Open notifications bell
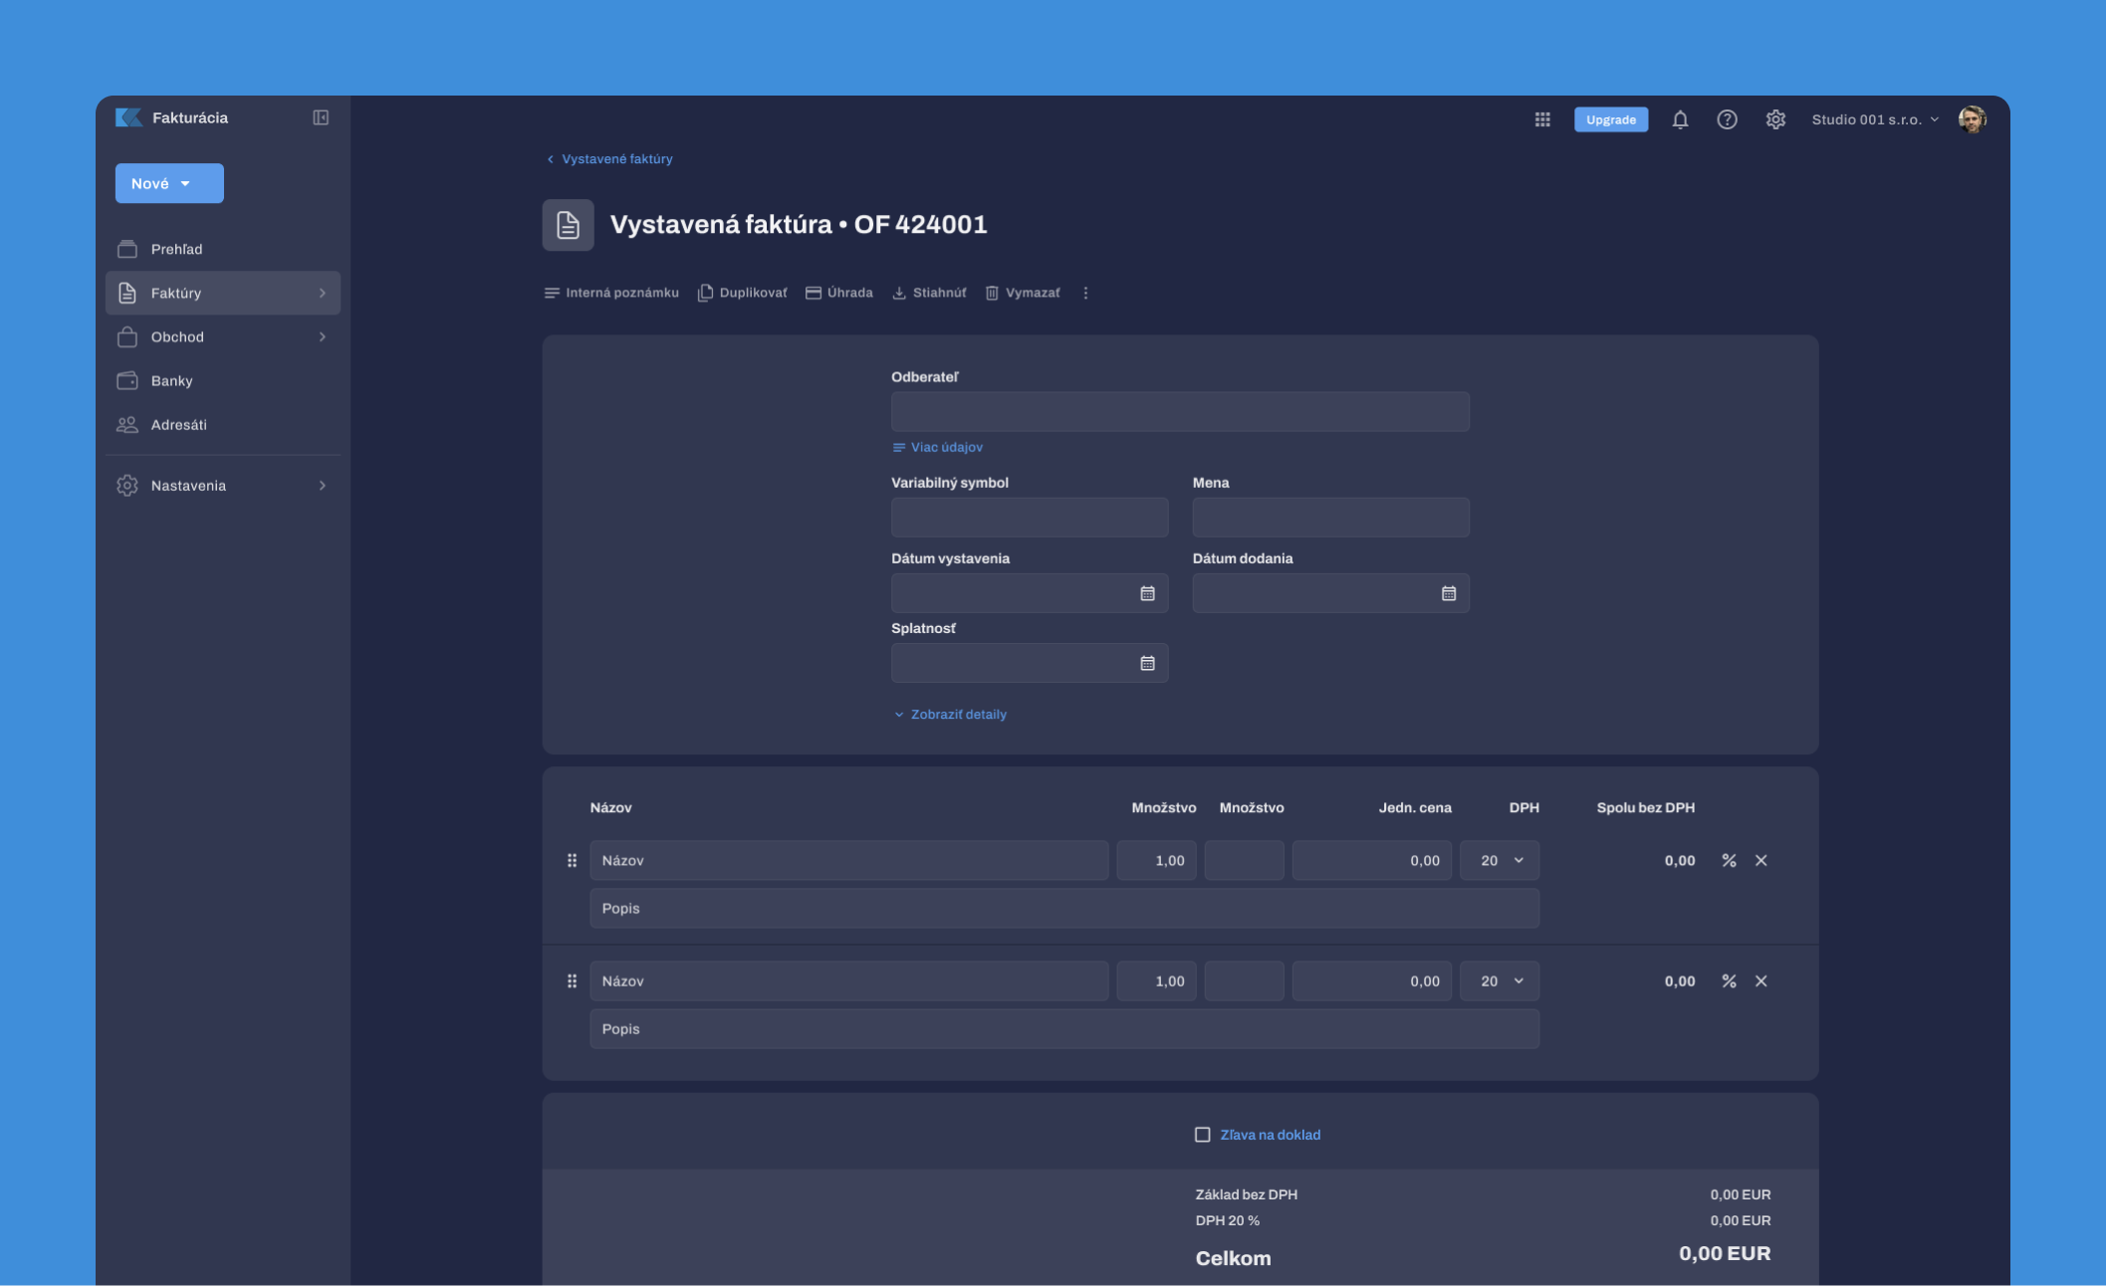Image resolution: width=2106 pixels, height=1286 pixels. pyautogui.click(x=1680, y=119)
